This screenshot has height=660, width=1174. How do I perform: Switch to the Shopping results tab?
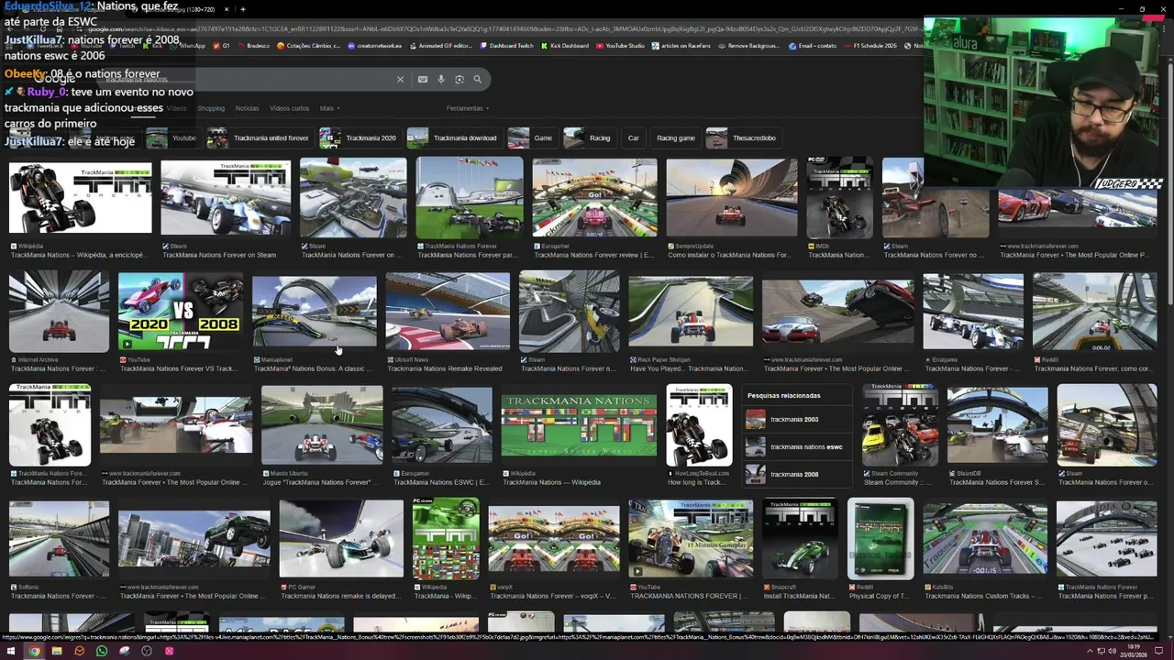(x=211, y=108)
